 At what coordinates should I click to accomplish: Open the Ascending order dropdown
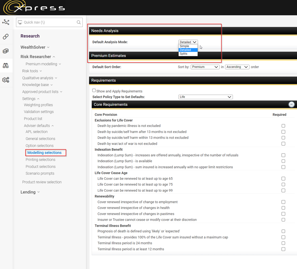[237, 67]
